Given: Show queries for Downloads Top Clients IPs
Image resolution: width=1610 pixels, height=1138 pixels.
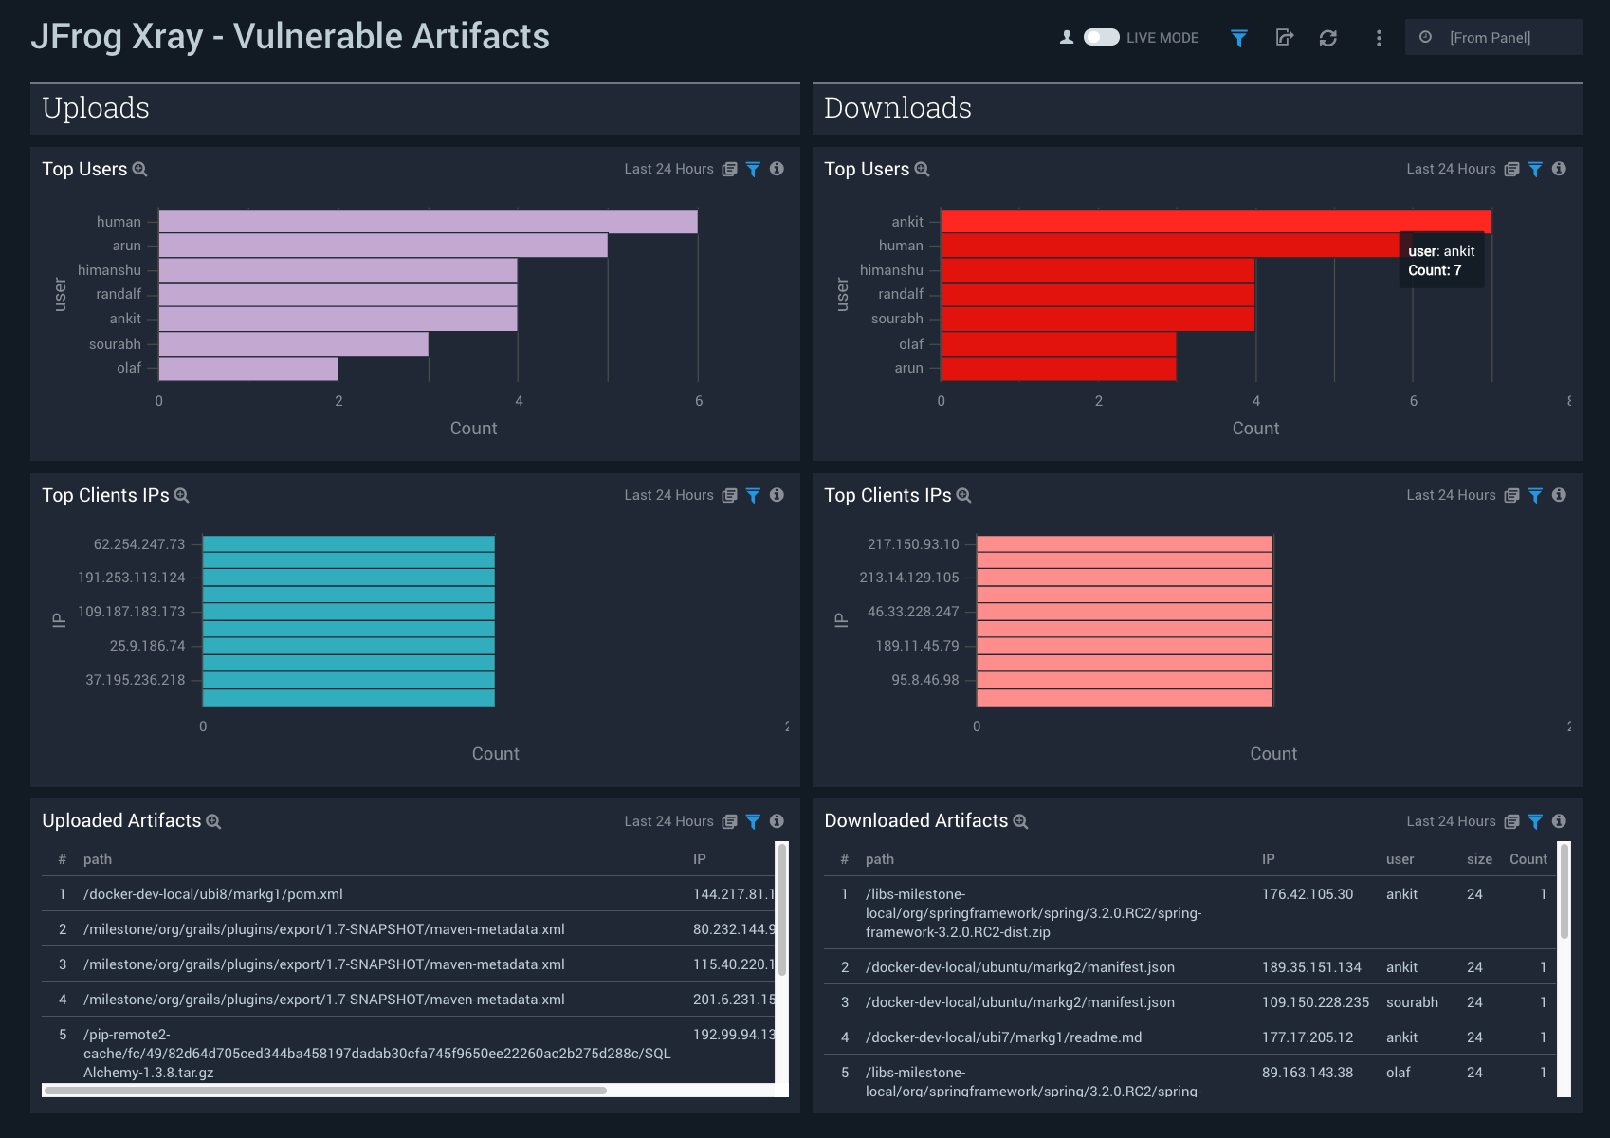Looking at the screenshot, I should click(1511, 495).
